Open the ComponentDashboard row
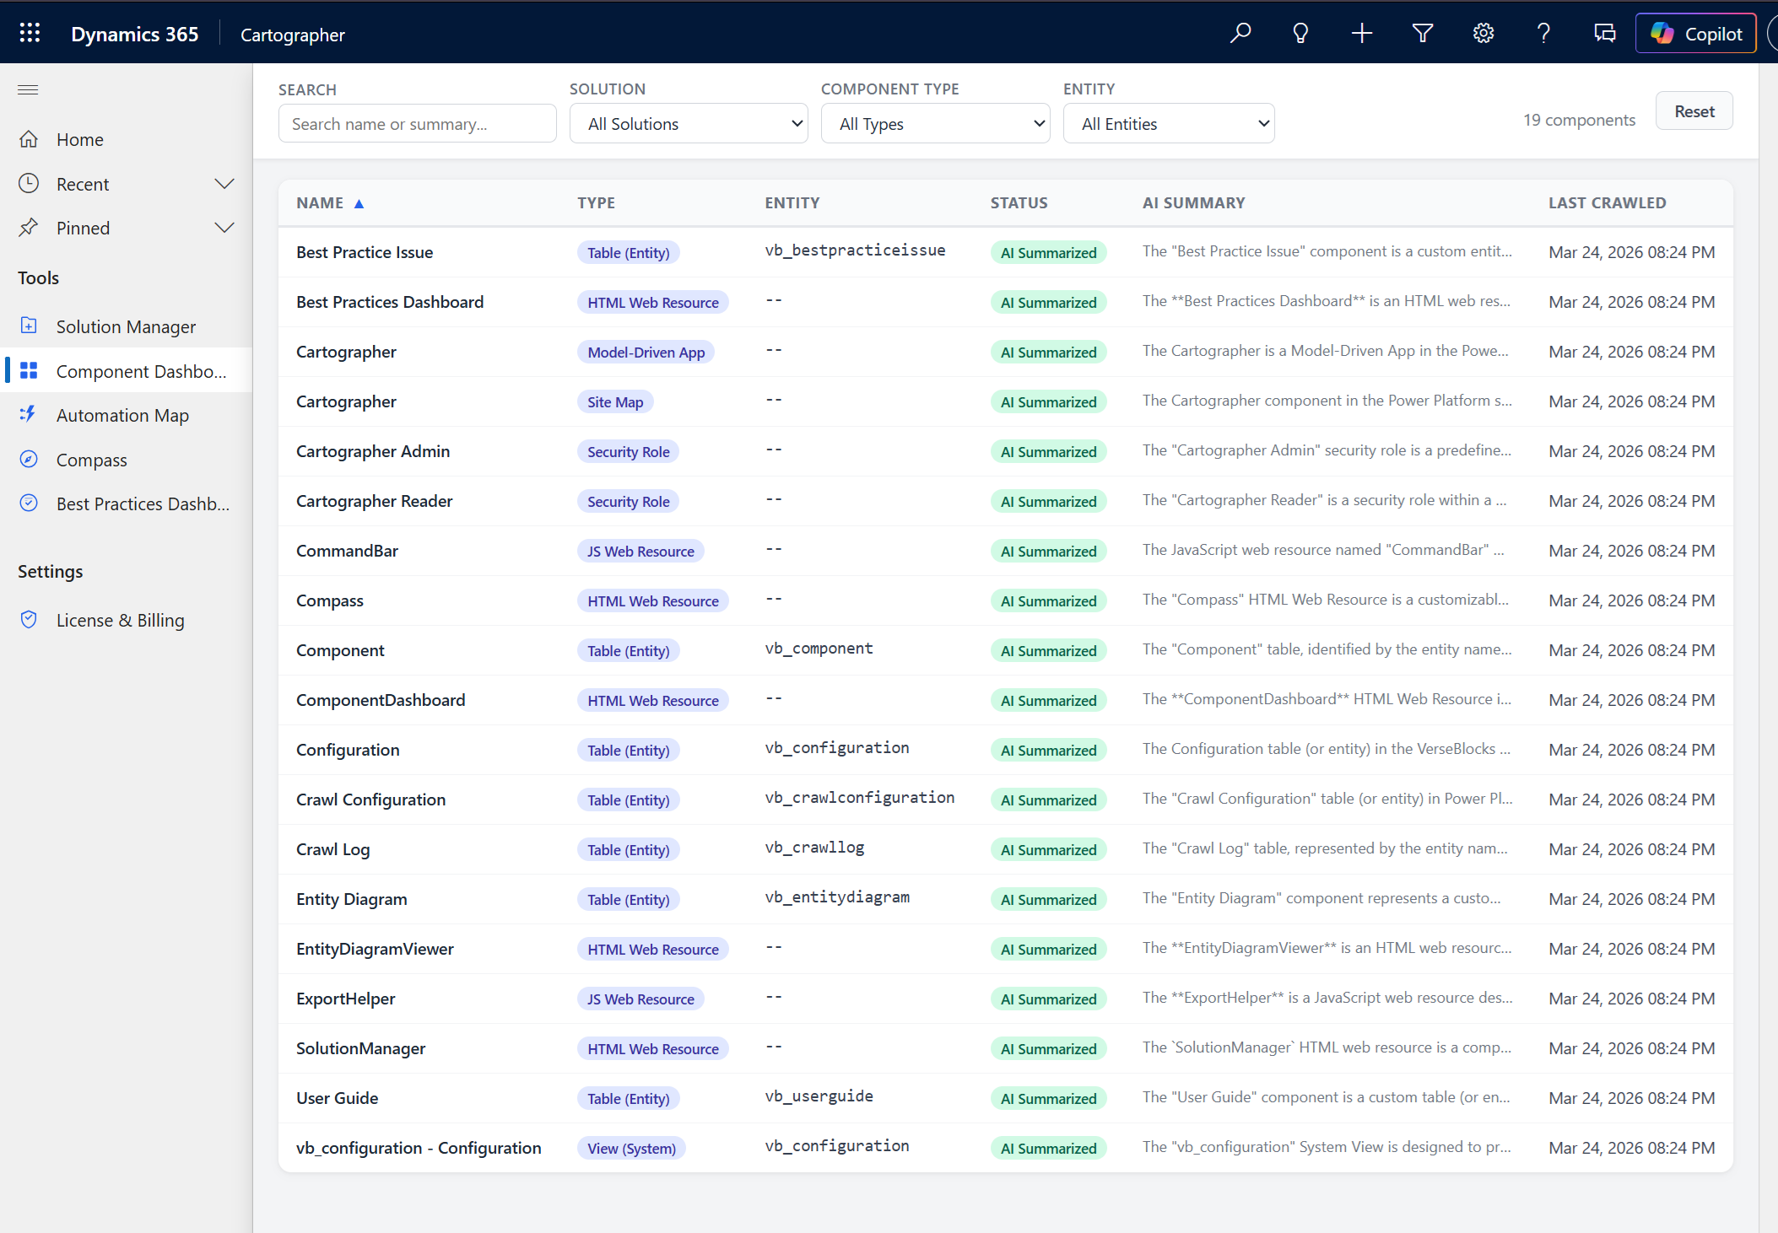Image resolution: width=1778 pixels, height=1233 pixels. click(x=1005, y=700)
